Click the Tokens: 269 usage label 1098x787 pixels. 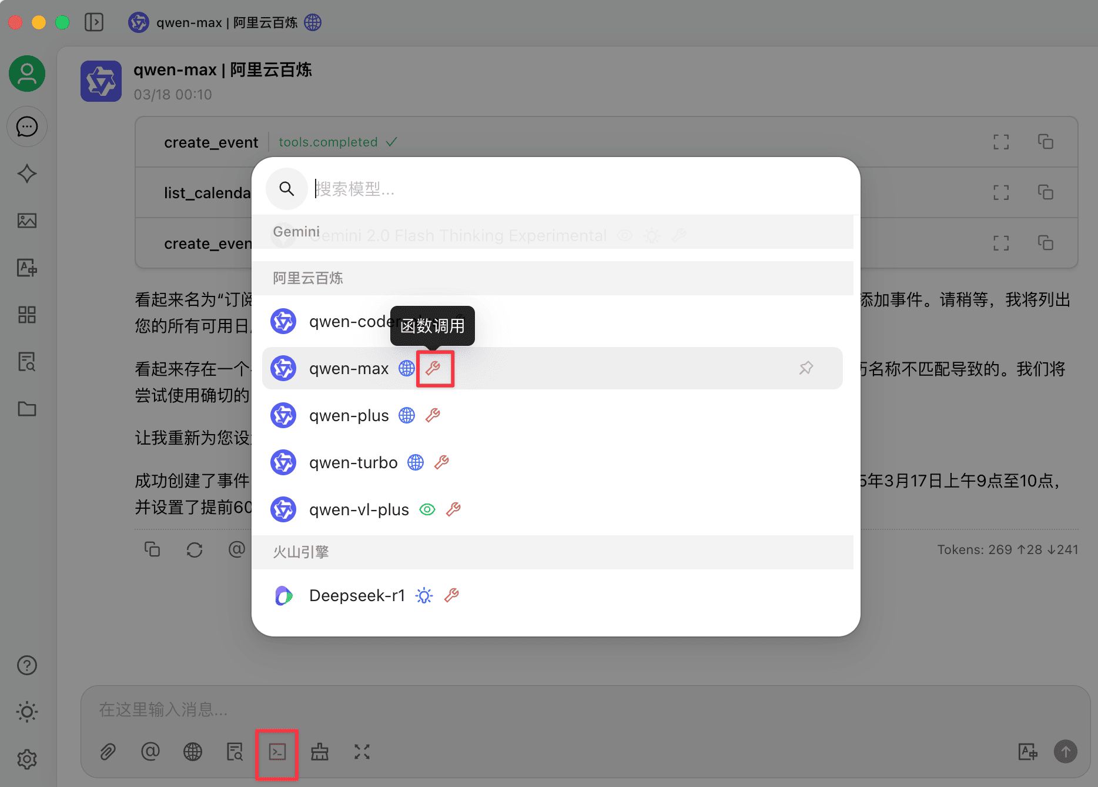[x=1007, y=549]
